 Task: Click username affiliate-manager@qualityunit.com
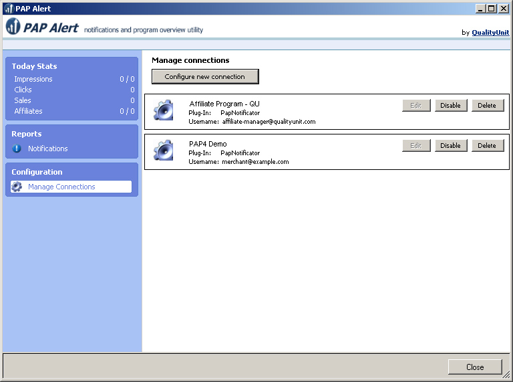pyautogui.click(x=269, y=122)
